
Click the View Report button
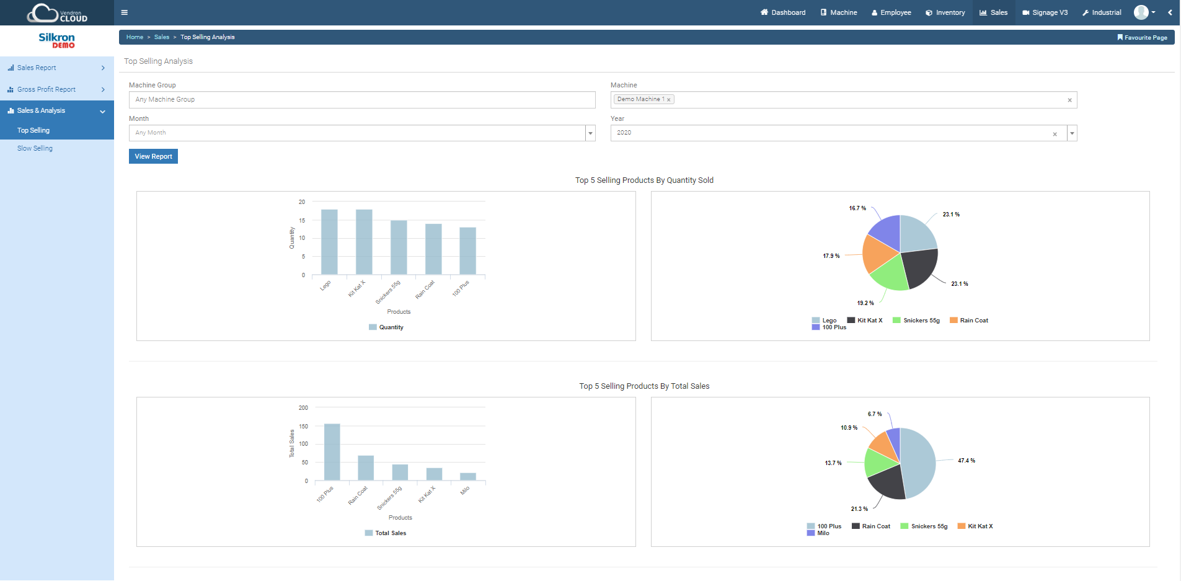coord(153,156)
